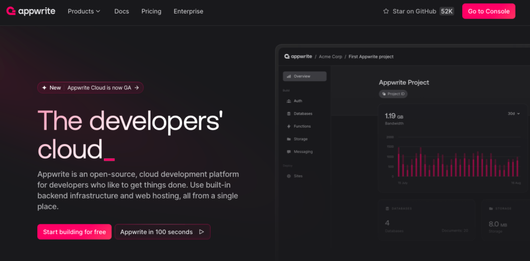The image size is (530, 261).
Task: Click the 8.0 MB storage value
Action: click(x=498, y=224)
